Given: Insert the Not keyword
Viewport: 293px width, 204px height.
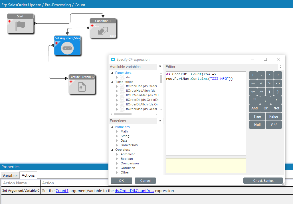Looking at the screenshot, I should [x=276, y=108].
